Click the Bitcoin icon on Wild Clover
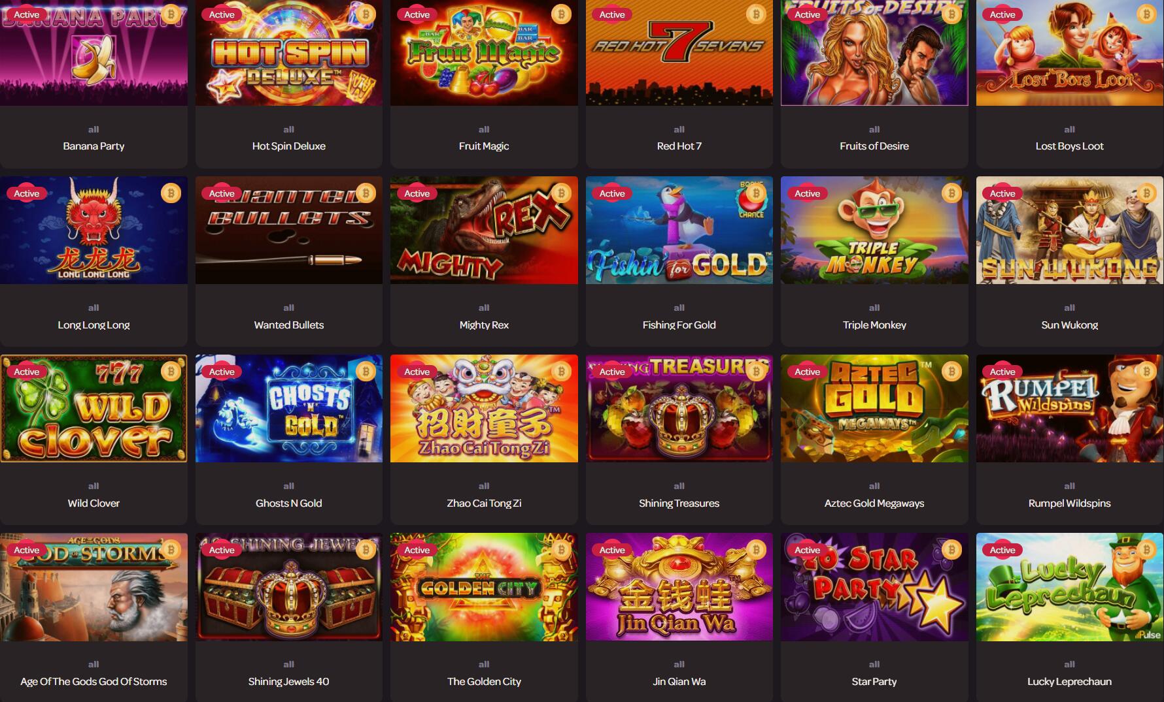Screen dimensions: 1164x702 click(171, 372)
